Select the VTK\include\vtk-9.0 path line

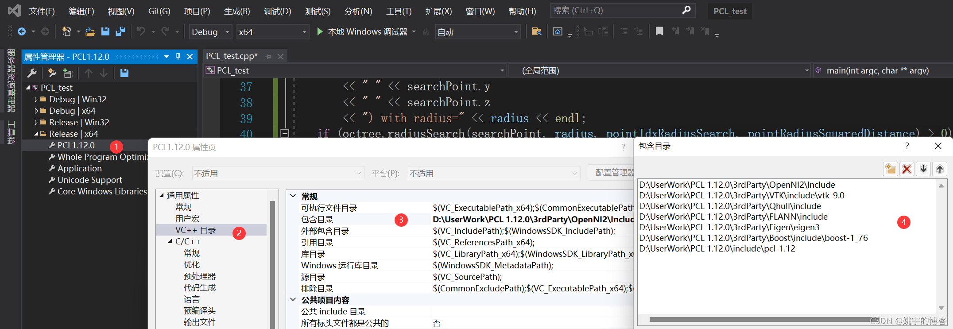[741, 195]
